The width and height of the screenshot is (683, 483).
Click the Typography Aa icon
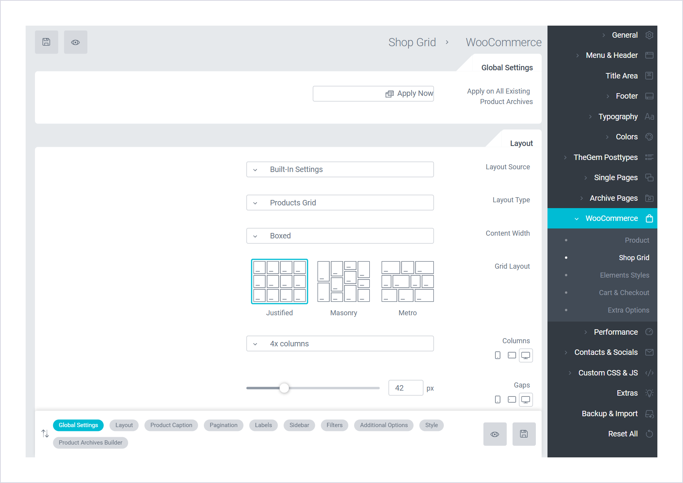pyautogui.click(x=649, y=116)
